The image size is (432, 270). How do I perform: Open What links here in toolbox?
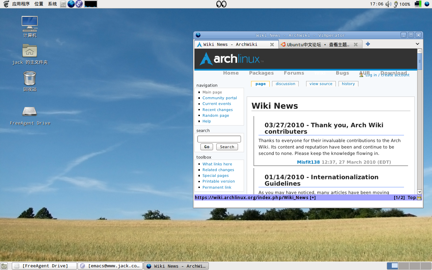click(217, 164)
